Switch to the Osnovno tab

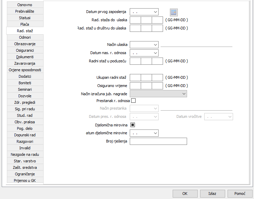pyautogui.click(x=25, y=5)
